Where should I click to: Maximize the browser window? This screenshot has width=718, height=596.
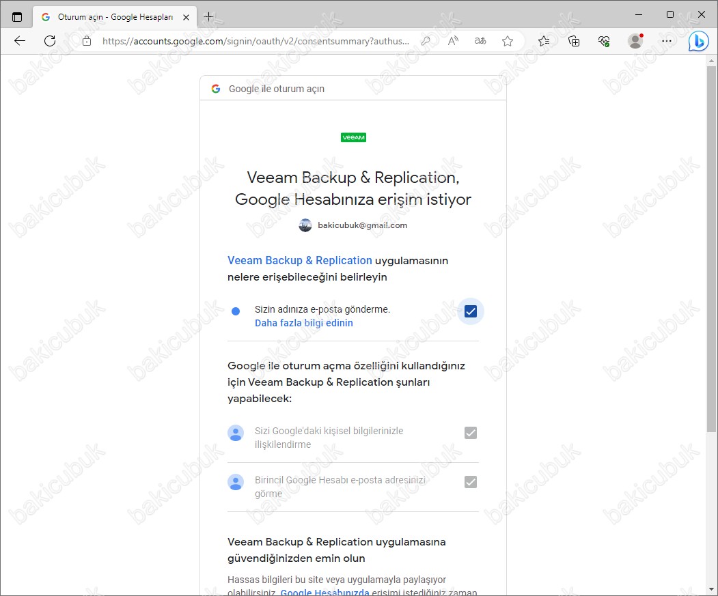670,14
